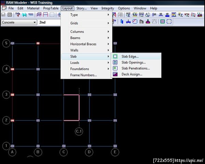Choose Slab Edge... in submenu
This screenshot has width=205, height=164.
tap(136, 56)
